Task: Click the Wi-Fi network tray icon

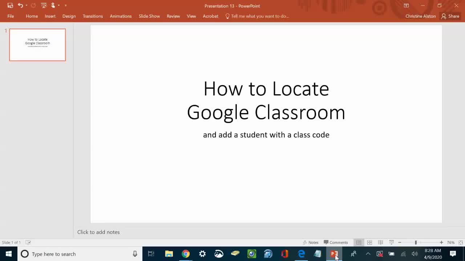Action: (x=403, y=254)
